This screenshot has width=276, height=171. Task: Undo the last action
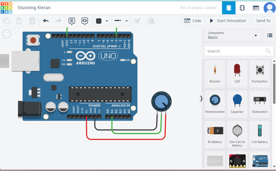[x=46, y=21]
